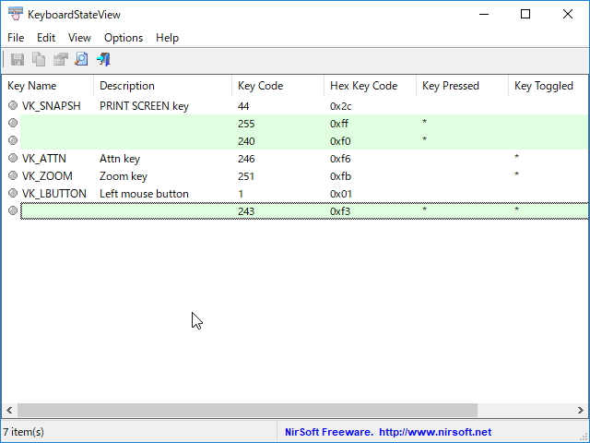This screenshot has height=443, width=590.
Task: Click the hex code 0x01 cell
Action: click(x=341, y=194)
